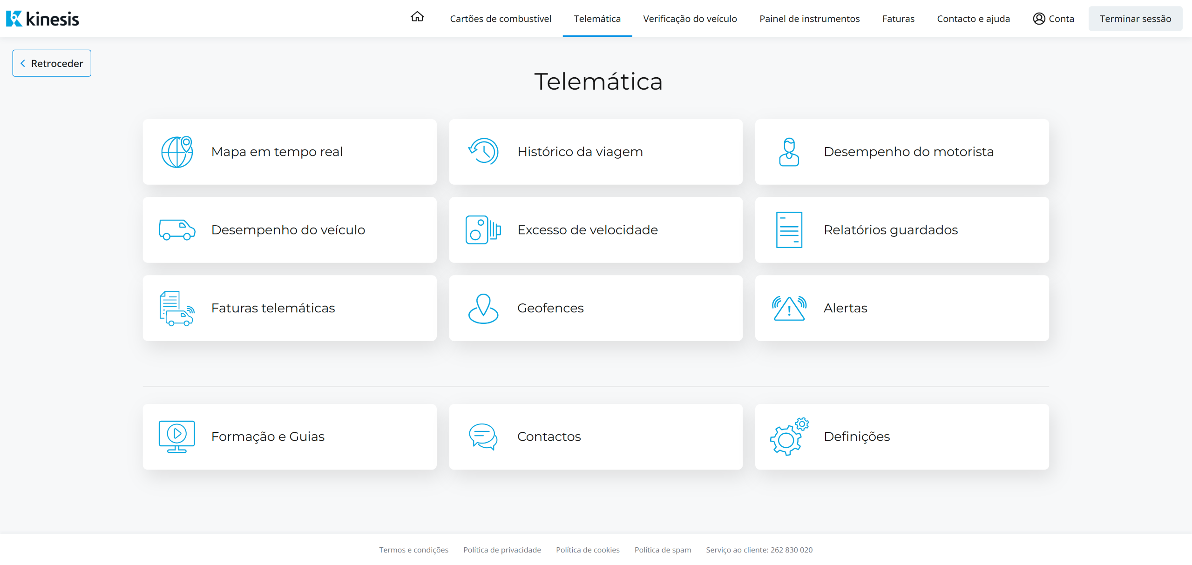Click the Geofences pin icon
The width and height of the screenshot is (1192, 565).
point(483,308)
